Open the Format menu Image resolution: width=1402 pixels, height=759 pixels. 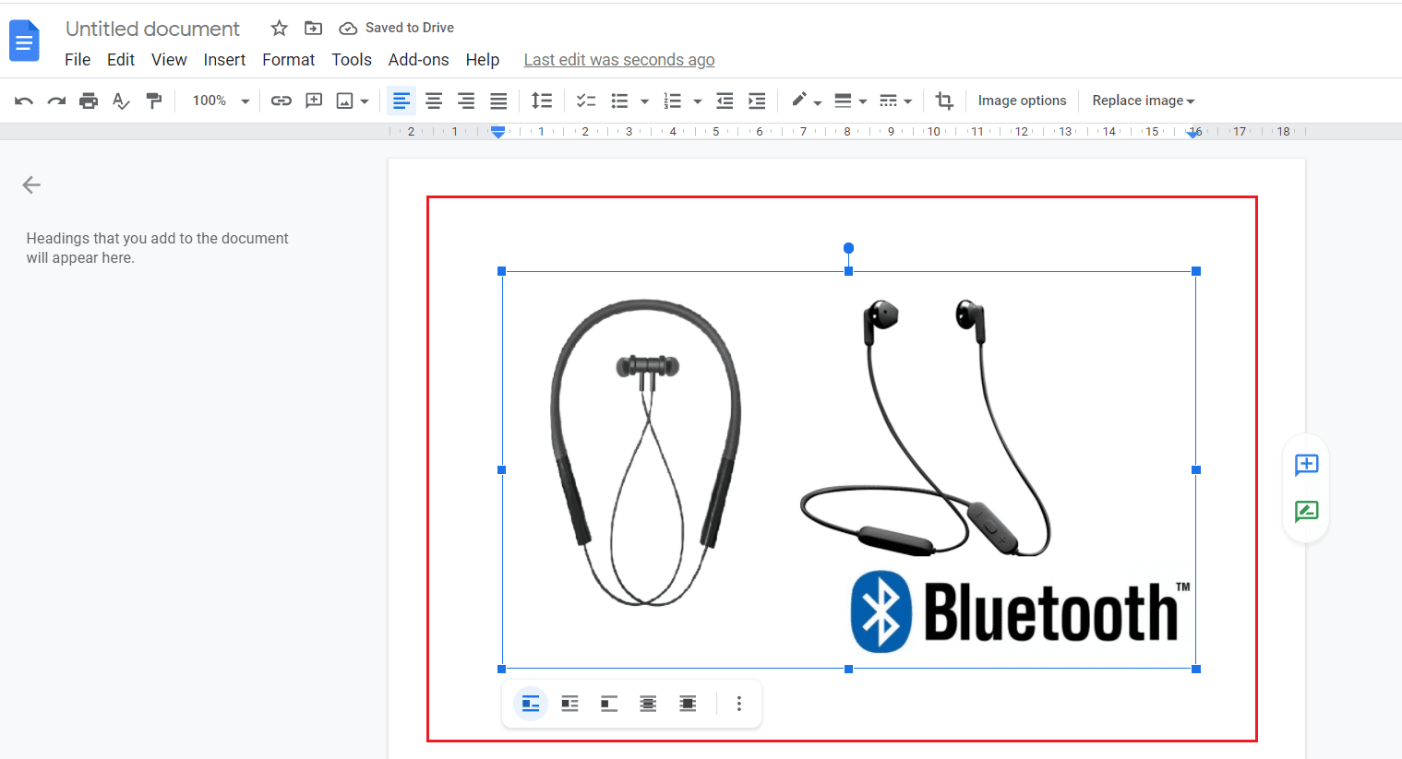[x=288, y=60]
